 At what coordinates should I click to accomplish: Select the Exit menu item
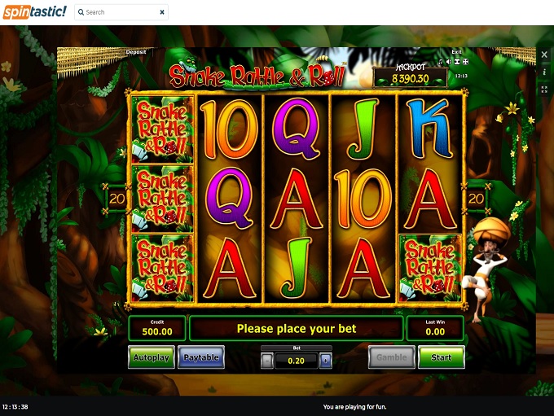pyautogui.click(x=456, y=52)
